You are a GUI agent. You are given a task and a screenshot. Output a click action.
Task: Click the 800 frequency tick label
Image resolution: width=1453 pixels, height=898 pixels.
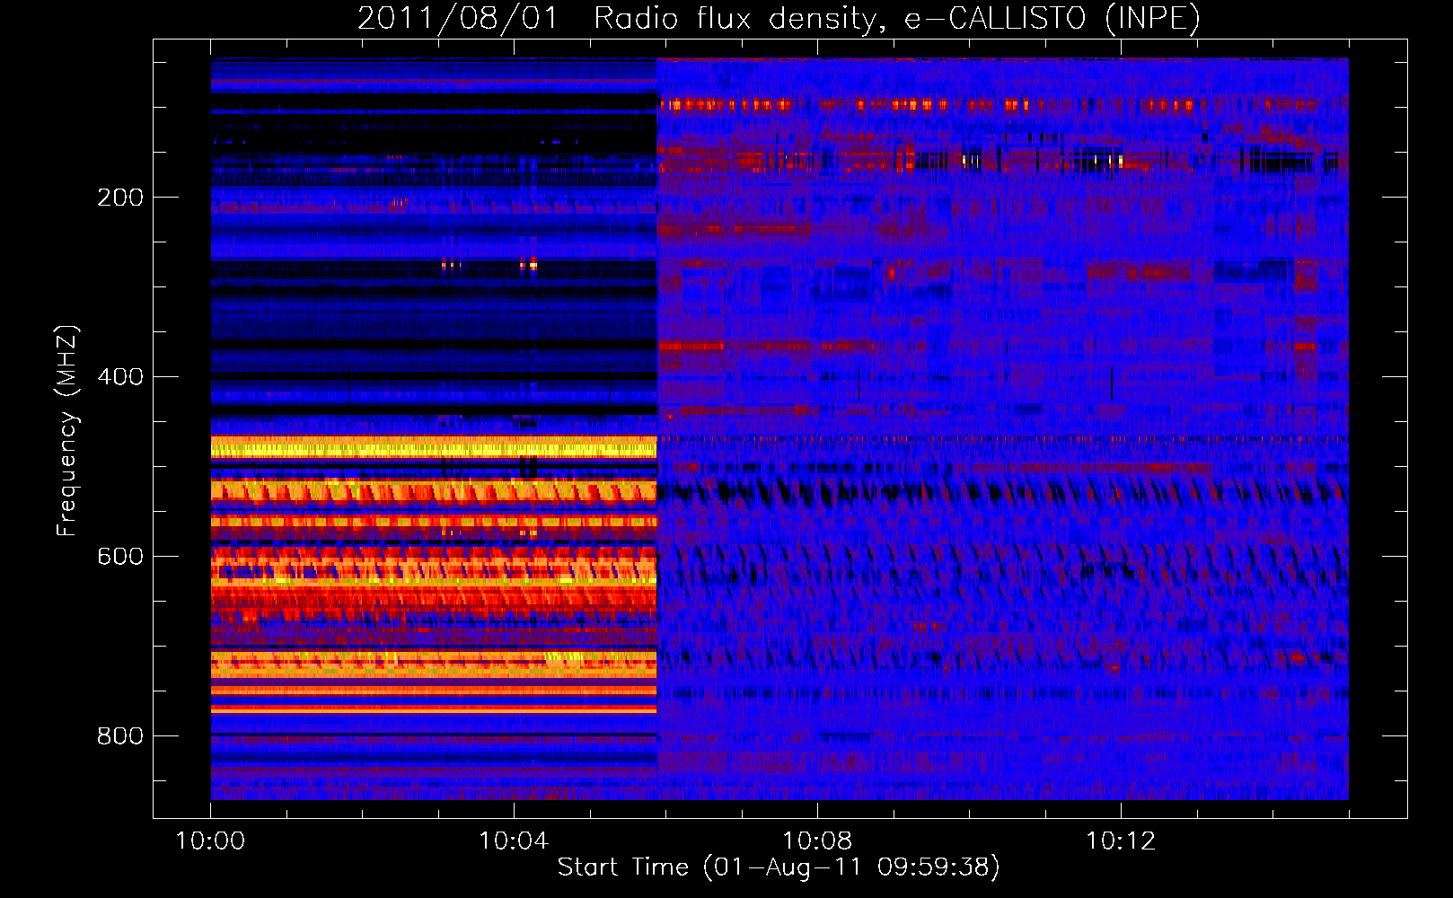[x=120, y=736]
